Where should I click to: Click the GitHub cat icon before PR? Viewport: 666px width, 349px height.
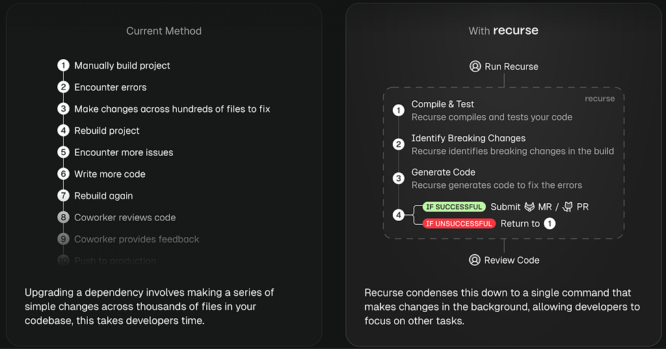coord(567,207)
